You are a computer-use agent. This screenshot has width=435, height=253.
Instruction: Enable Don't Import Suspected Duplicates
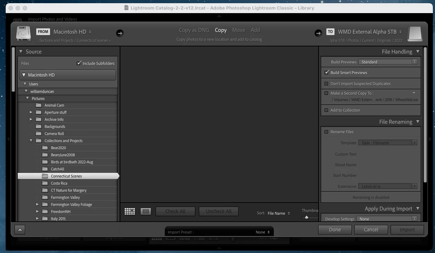(x=326, y=84)
